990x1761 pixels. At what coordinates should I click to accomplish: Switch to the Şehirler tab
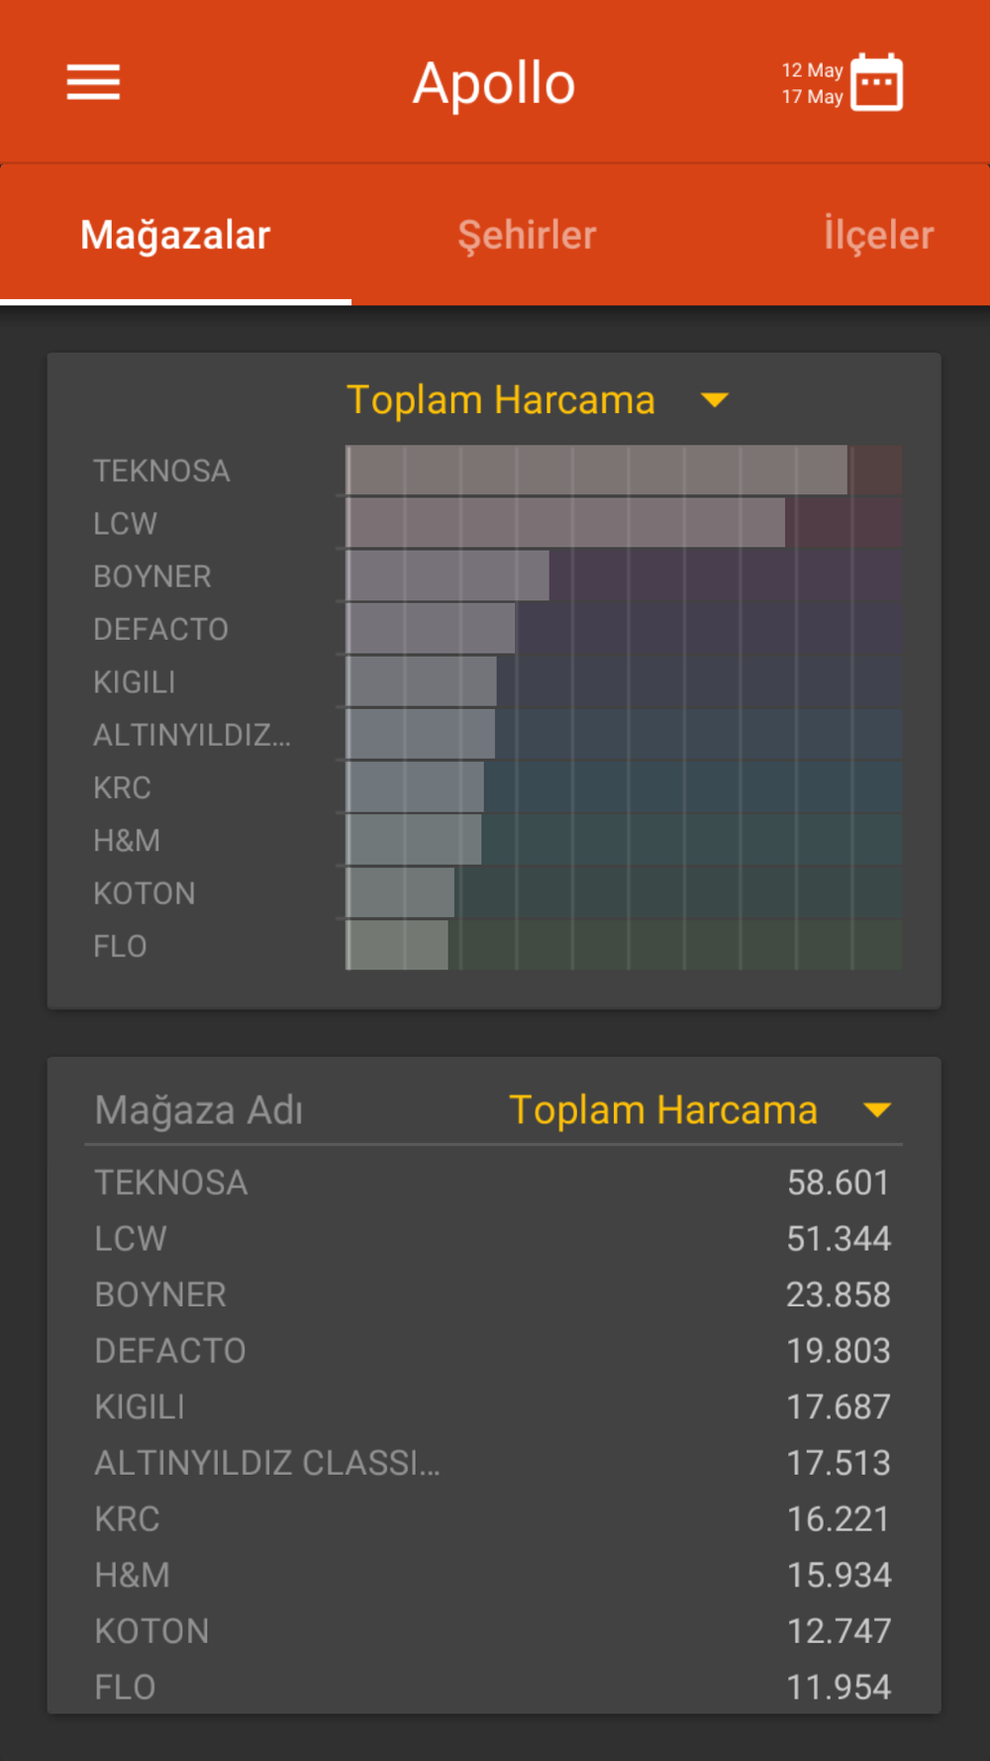click(527, 236)
